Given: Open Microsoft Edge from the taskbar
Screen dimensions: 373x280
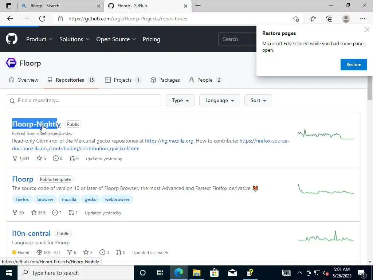Looking at the screenshot, I should (x=178, y=273).
